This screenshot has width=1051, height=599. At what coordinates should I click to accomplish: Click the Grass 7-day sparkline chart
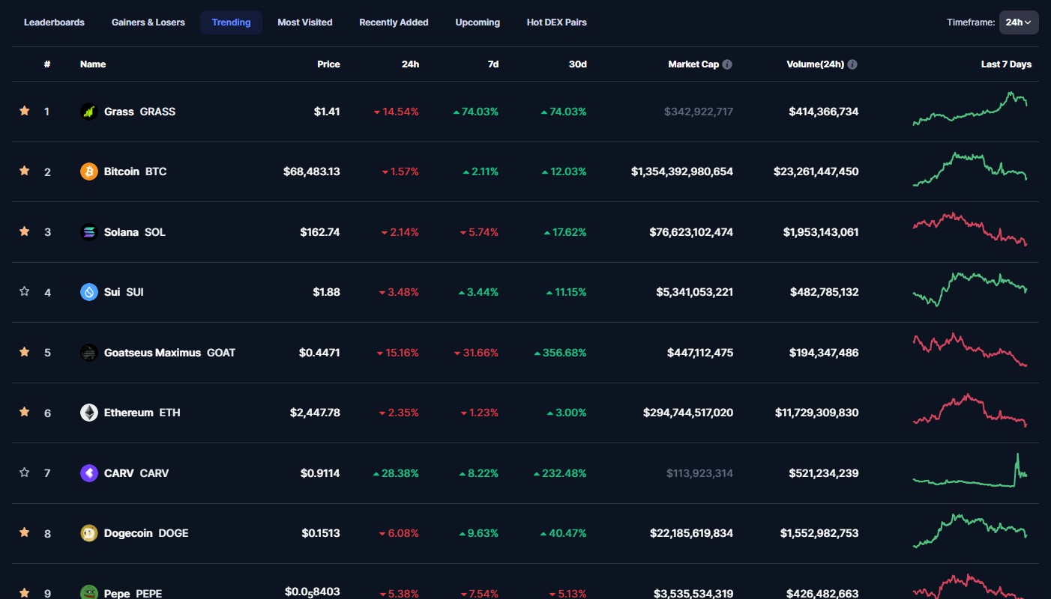tap(970, 109)
